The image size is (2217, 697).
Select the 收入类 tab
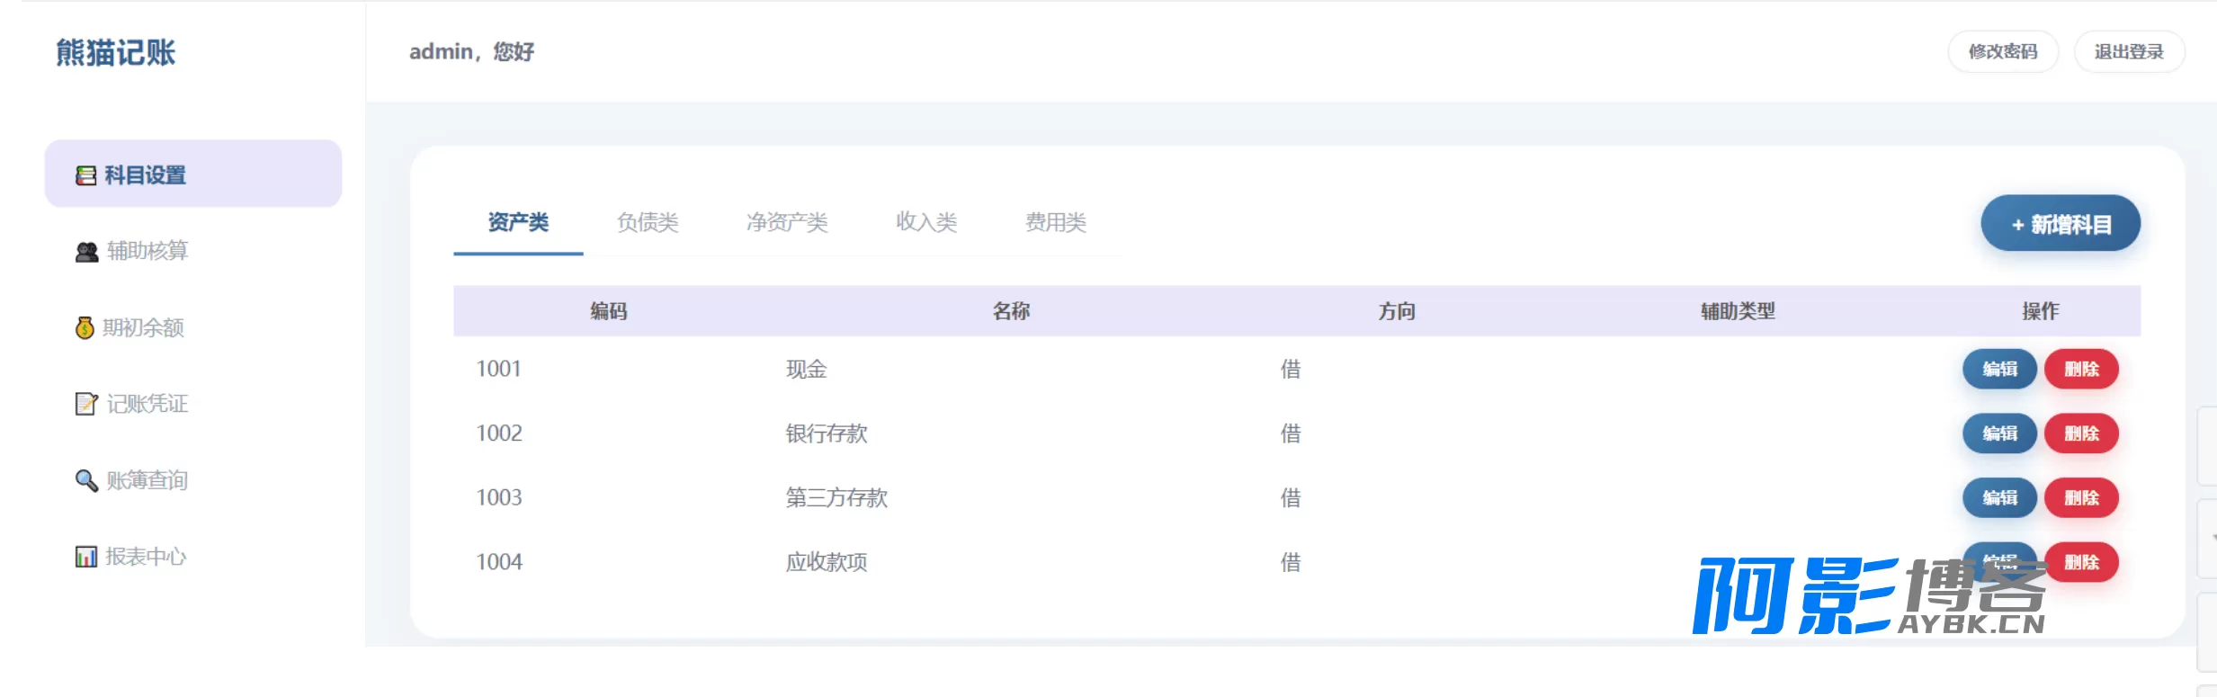coord(926,222)
